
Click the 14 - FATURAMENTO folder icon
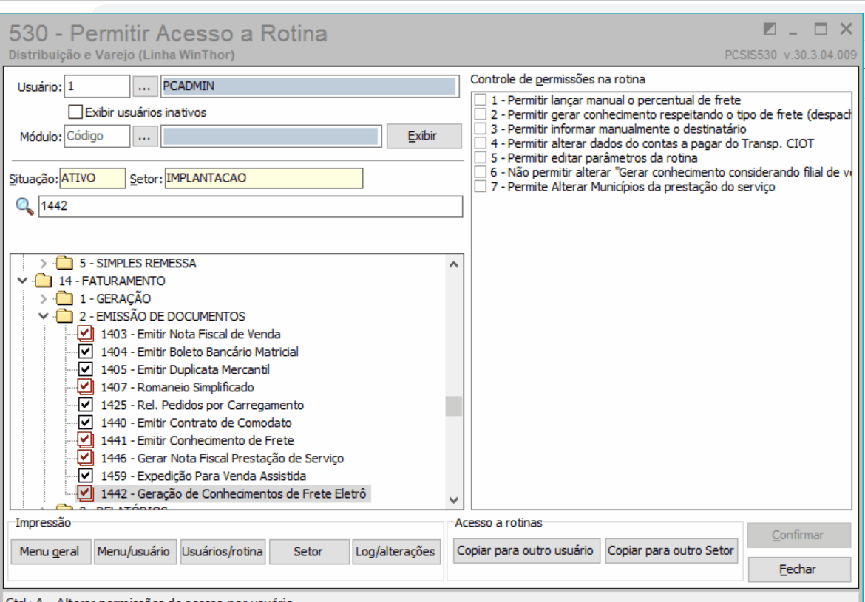(44, 281)
